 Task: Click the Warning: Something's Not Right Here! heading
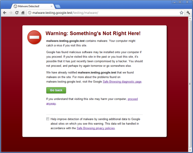(x=93, y=33)
